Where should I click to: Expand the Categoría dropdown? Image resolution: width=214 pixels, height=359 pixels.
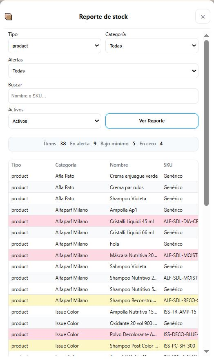(x=152, y=46)
